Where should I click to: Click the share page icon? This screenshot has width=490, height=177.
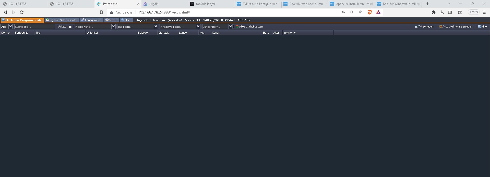pos(360,12)
